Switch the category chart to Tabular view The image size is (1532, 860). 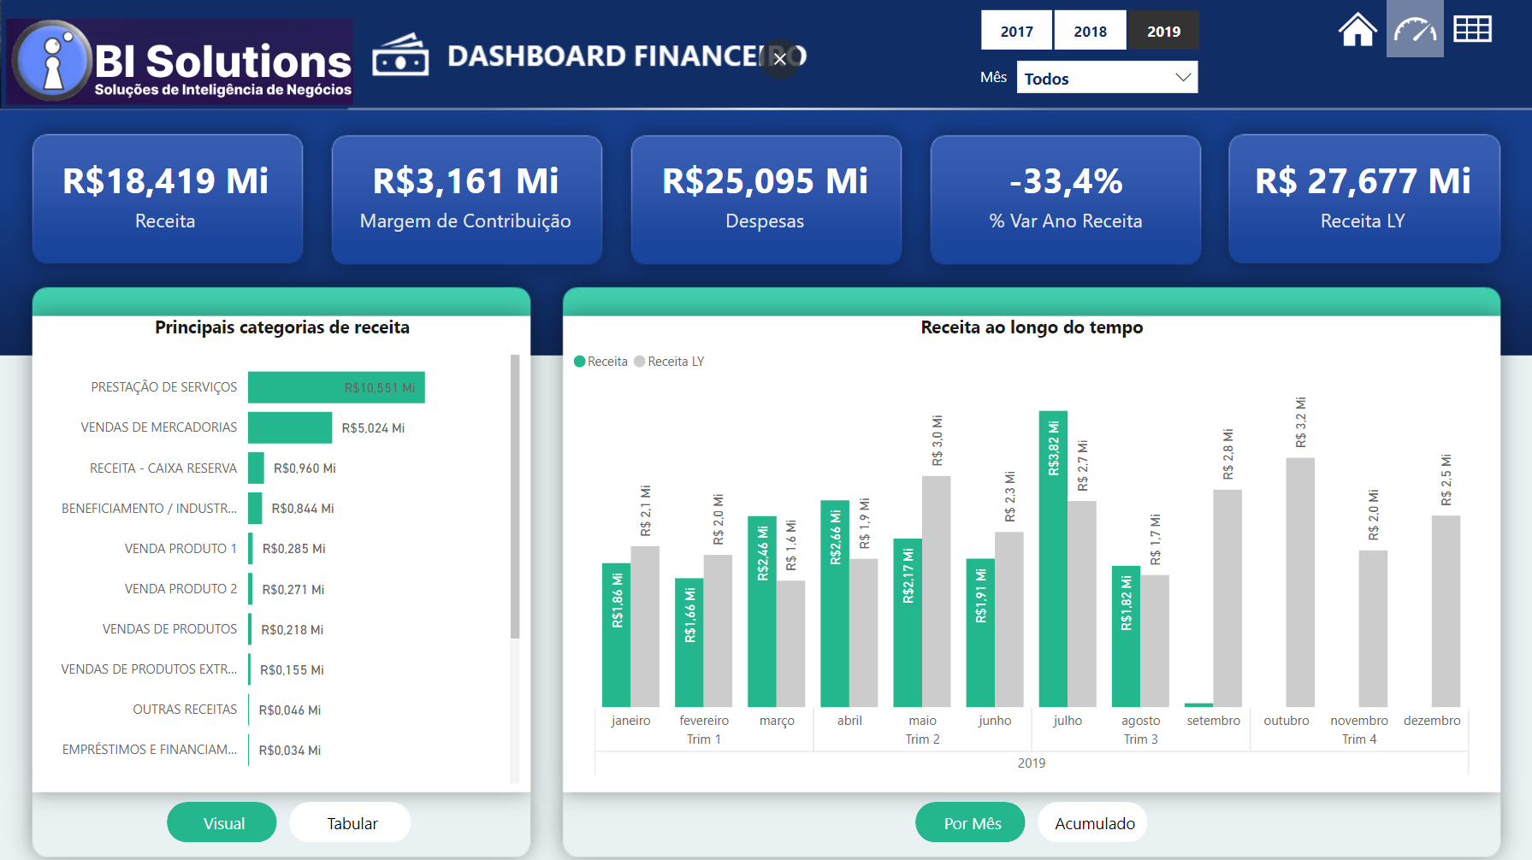(350, 822)
